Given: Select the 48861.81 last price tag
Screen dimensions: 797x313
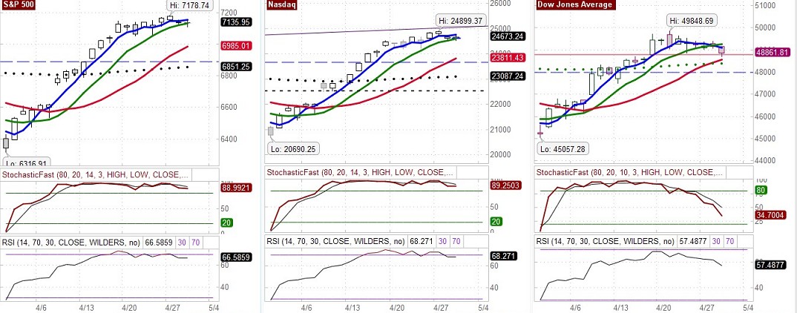Looking at the screenshot, I should pos(773,53).
